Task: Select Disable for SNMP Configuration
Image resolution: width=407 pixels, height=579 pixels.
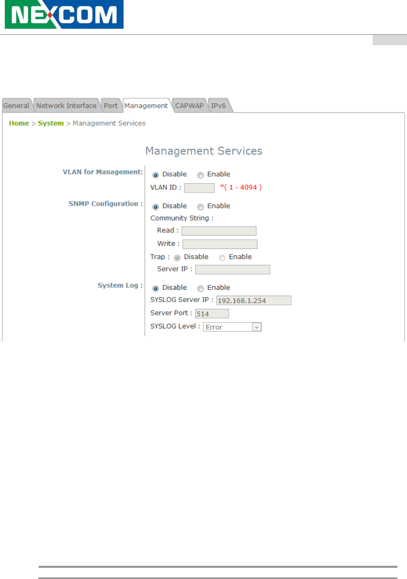Action: pos(155,207)
